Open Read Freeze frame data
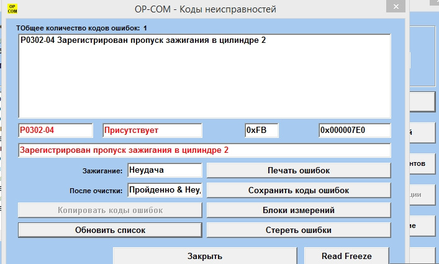439x264 pixels. [x=346, y=255]
